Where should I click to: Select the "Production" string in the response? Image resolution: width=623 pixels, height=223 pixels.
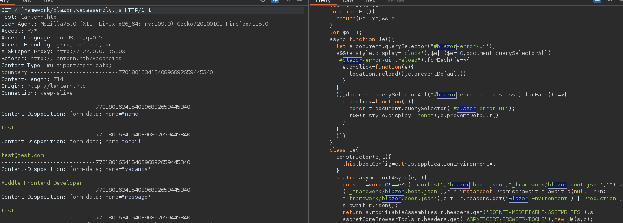click(600, 199)
